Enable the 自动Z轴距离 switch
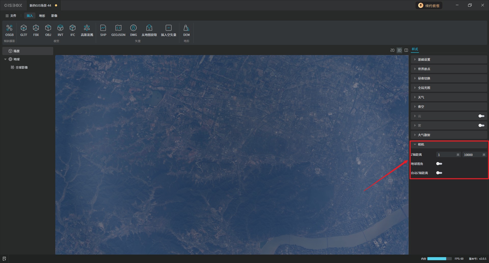The height and width of the screenshot is (263, 489). [439, 173]
